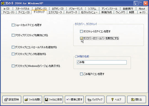The image size is (149, 106).
Task: Select the ie (1) tab
Action: pos(142,12)
